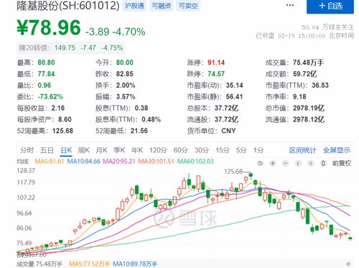Viewport: 359px width, 268px height.
Task: Open the three-dots more options menu
Action: (290, 5)
